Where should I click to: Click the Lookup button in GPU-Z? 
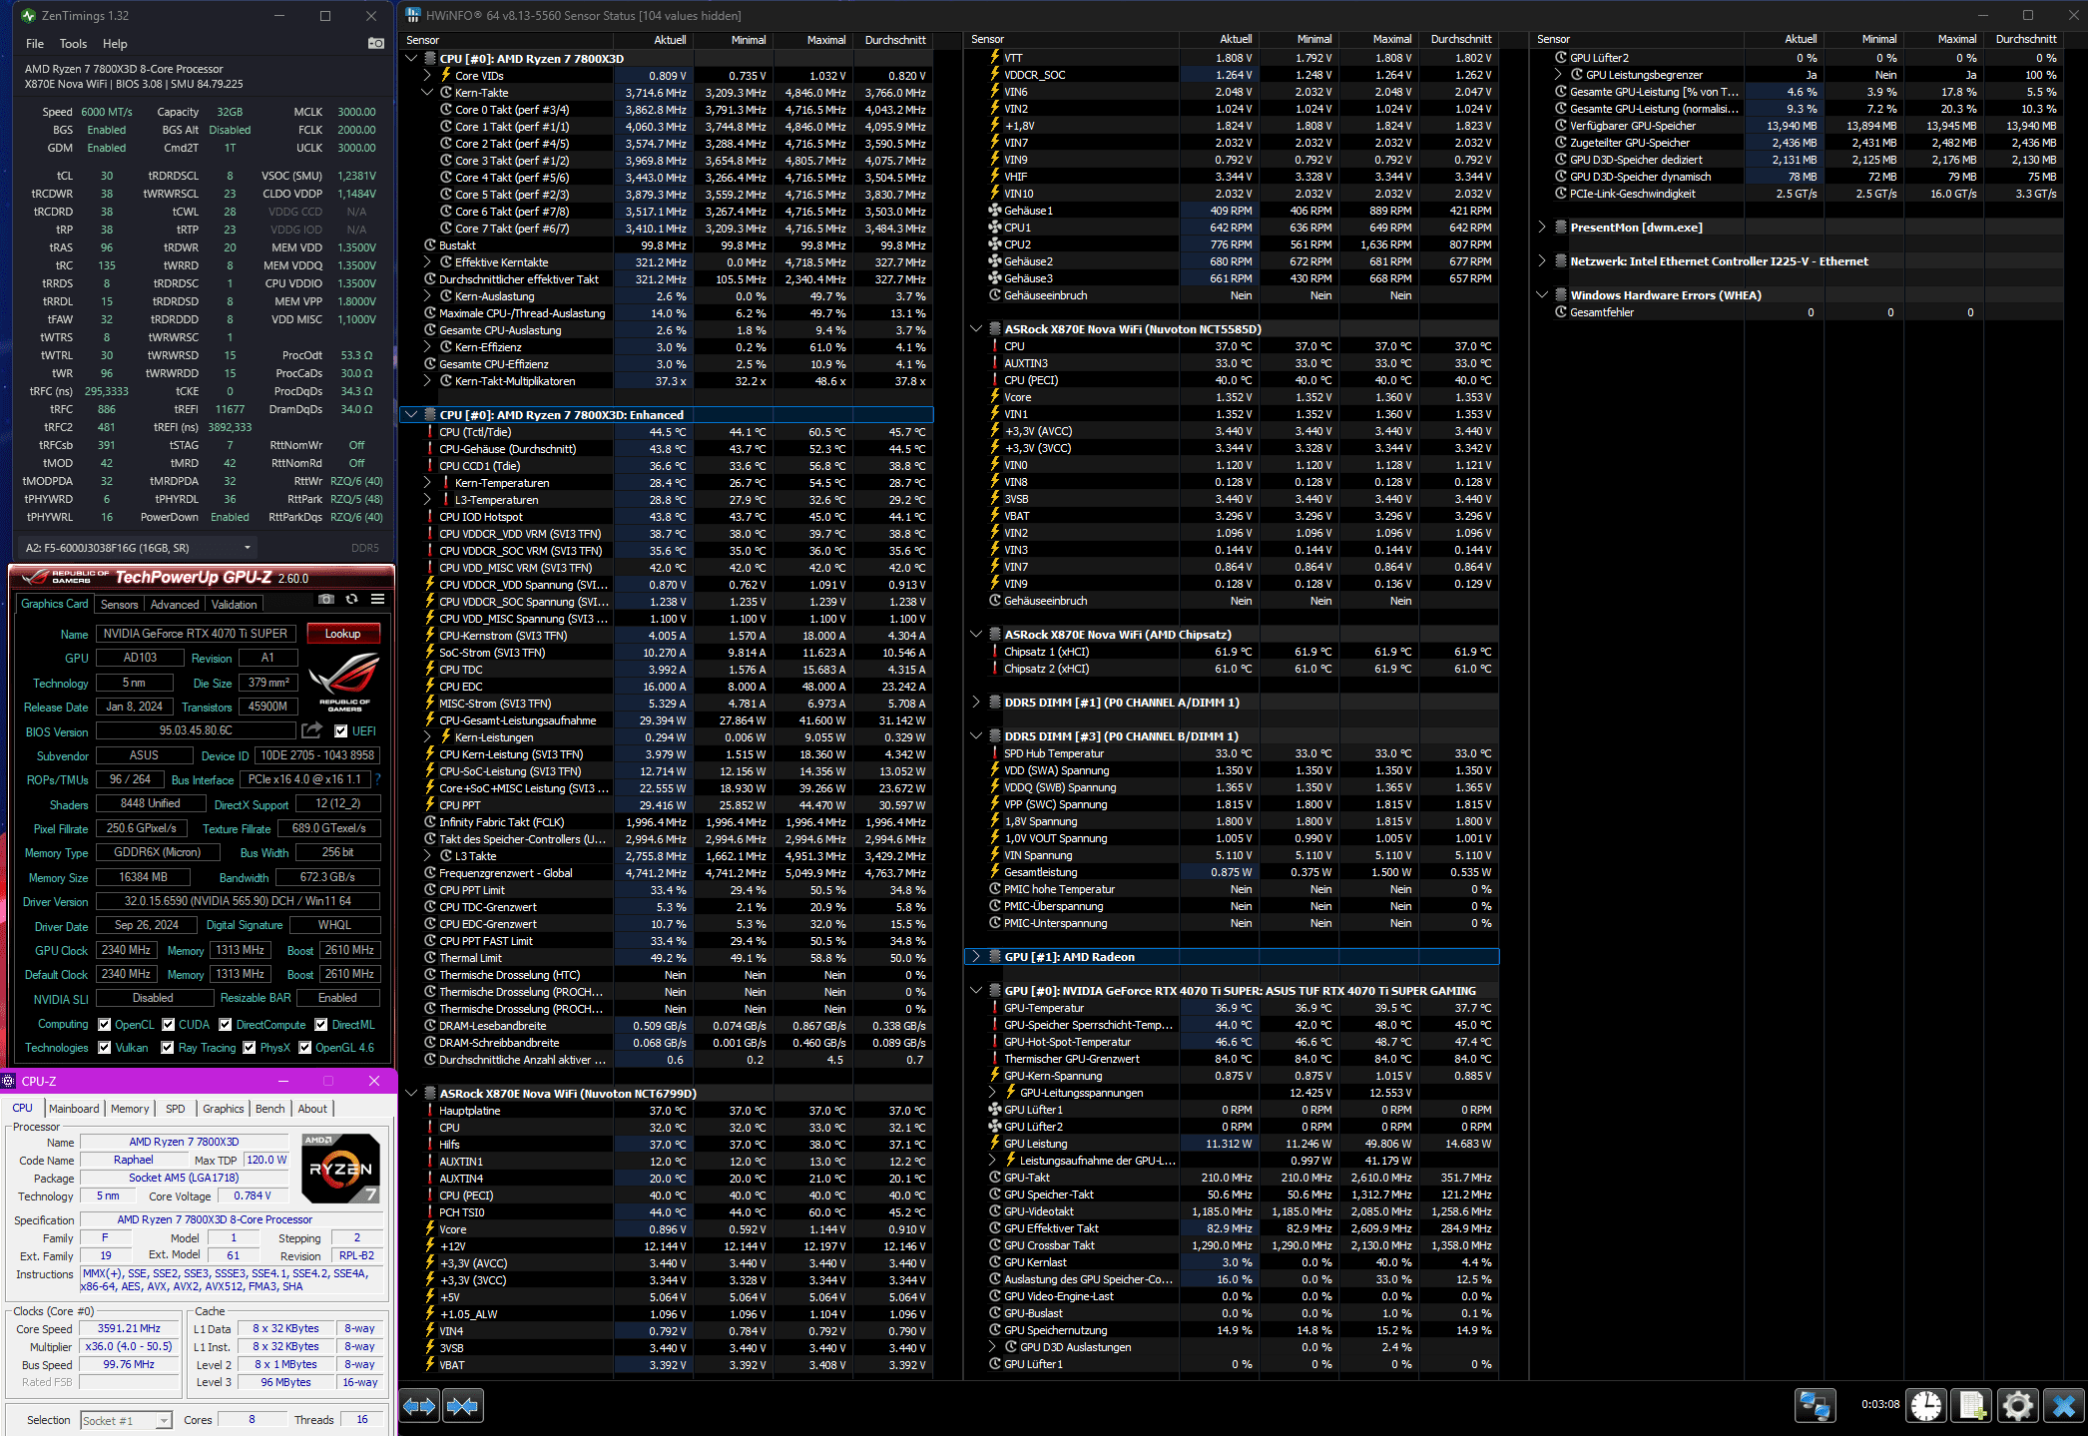point(342,634)
